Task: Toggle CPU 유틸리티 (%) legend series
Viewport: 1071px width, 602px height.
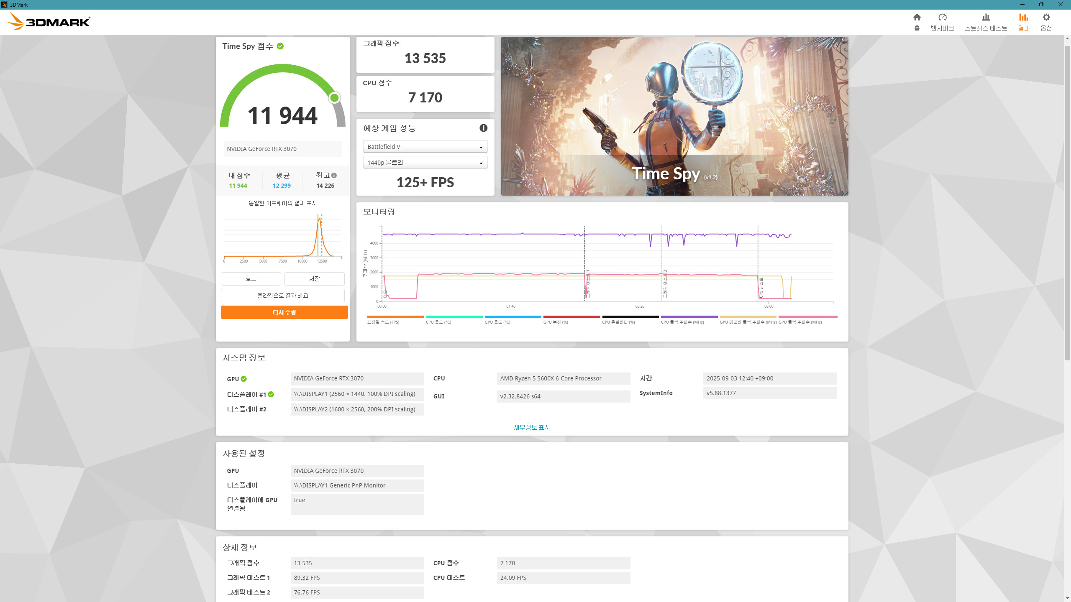Action: 630,320
